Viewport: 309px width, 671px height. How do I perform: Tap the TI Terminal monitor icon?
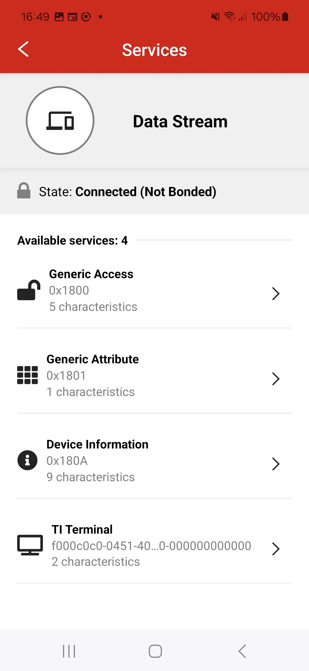pos(30,545)
